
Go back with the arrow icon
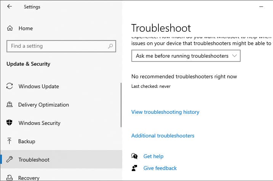pyautogui.click(x=10, y=6)
